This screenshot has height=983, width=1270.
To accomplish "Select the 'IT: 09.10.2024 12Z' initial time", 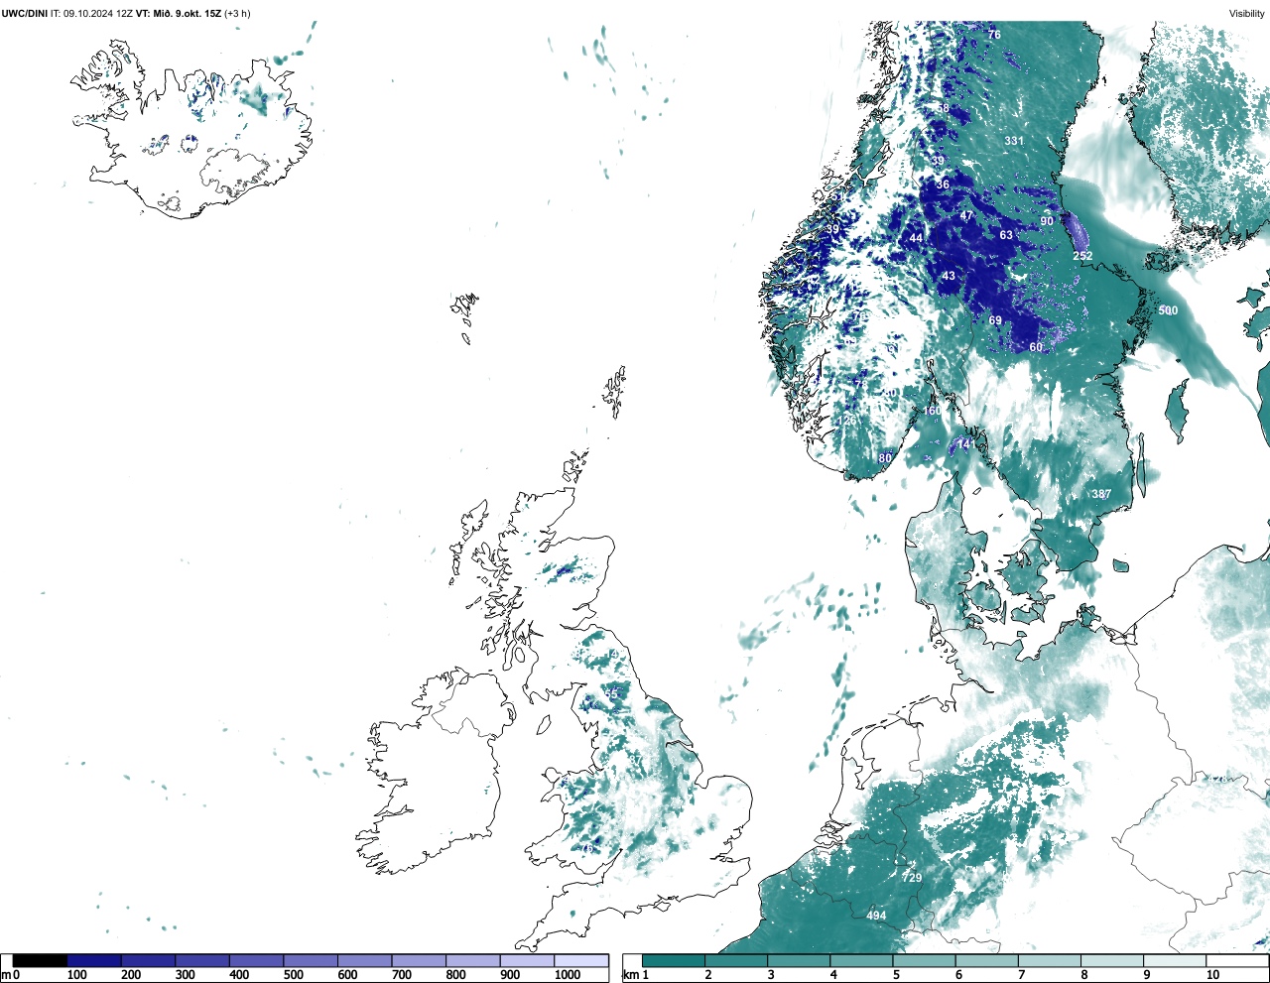I will pos(91,13).
